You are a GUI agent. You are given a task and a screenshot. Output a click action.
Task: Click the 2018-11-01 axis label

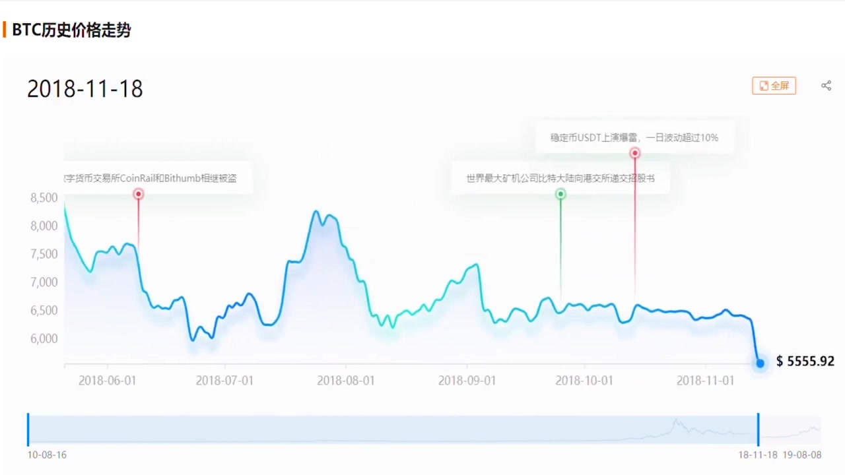706,381
